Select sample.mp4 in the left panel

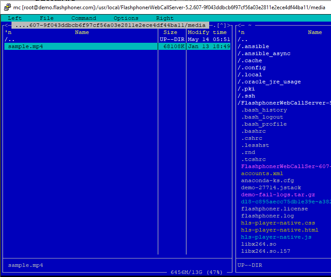click(x=117, y=46)
